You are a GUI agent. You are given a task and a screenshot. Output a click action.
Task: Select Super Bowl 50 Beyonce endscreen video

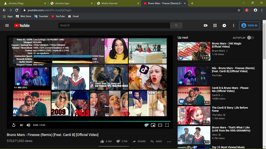pyautogui.click(x=109, y=77)
